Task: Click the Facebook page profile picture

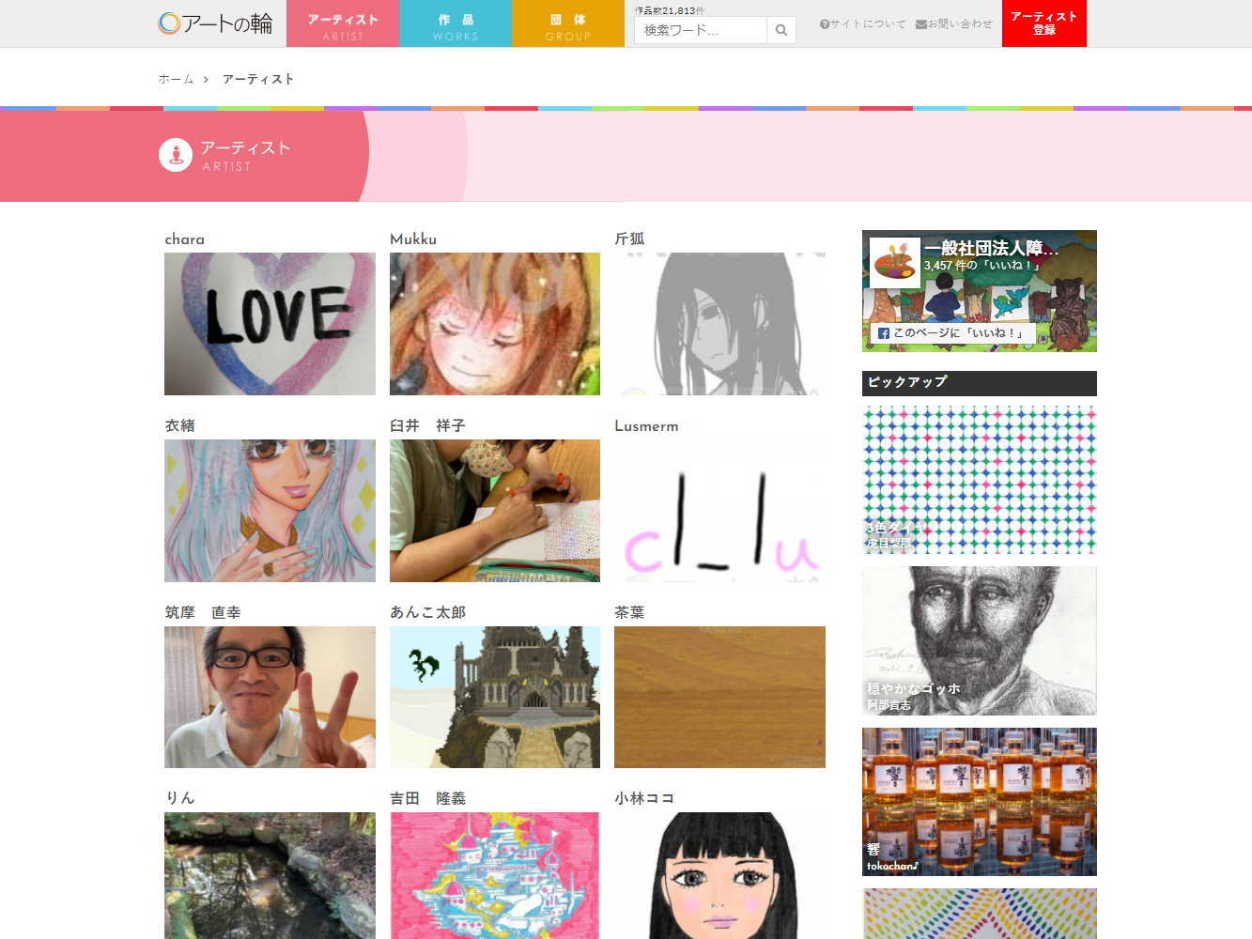Action: [x=894, y=263]
